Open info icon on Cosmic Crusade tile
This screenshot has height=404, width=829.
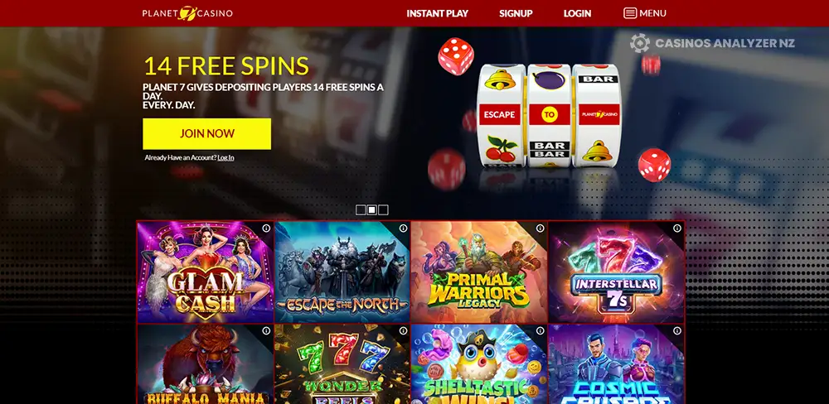point(677,330)
